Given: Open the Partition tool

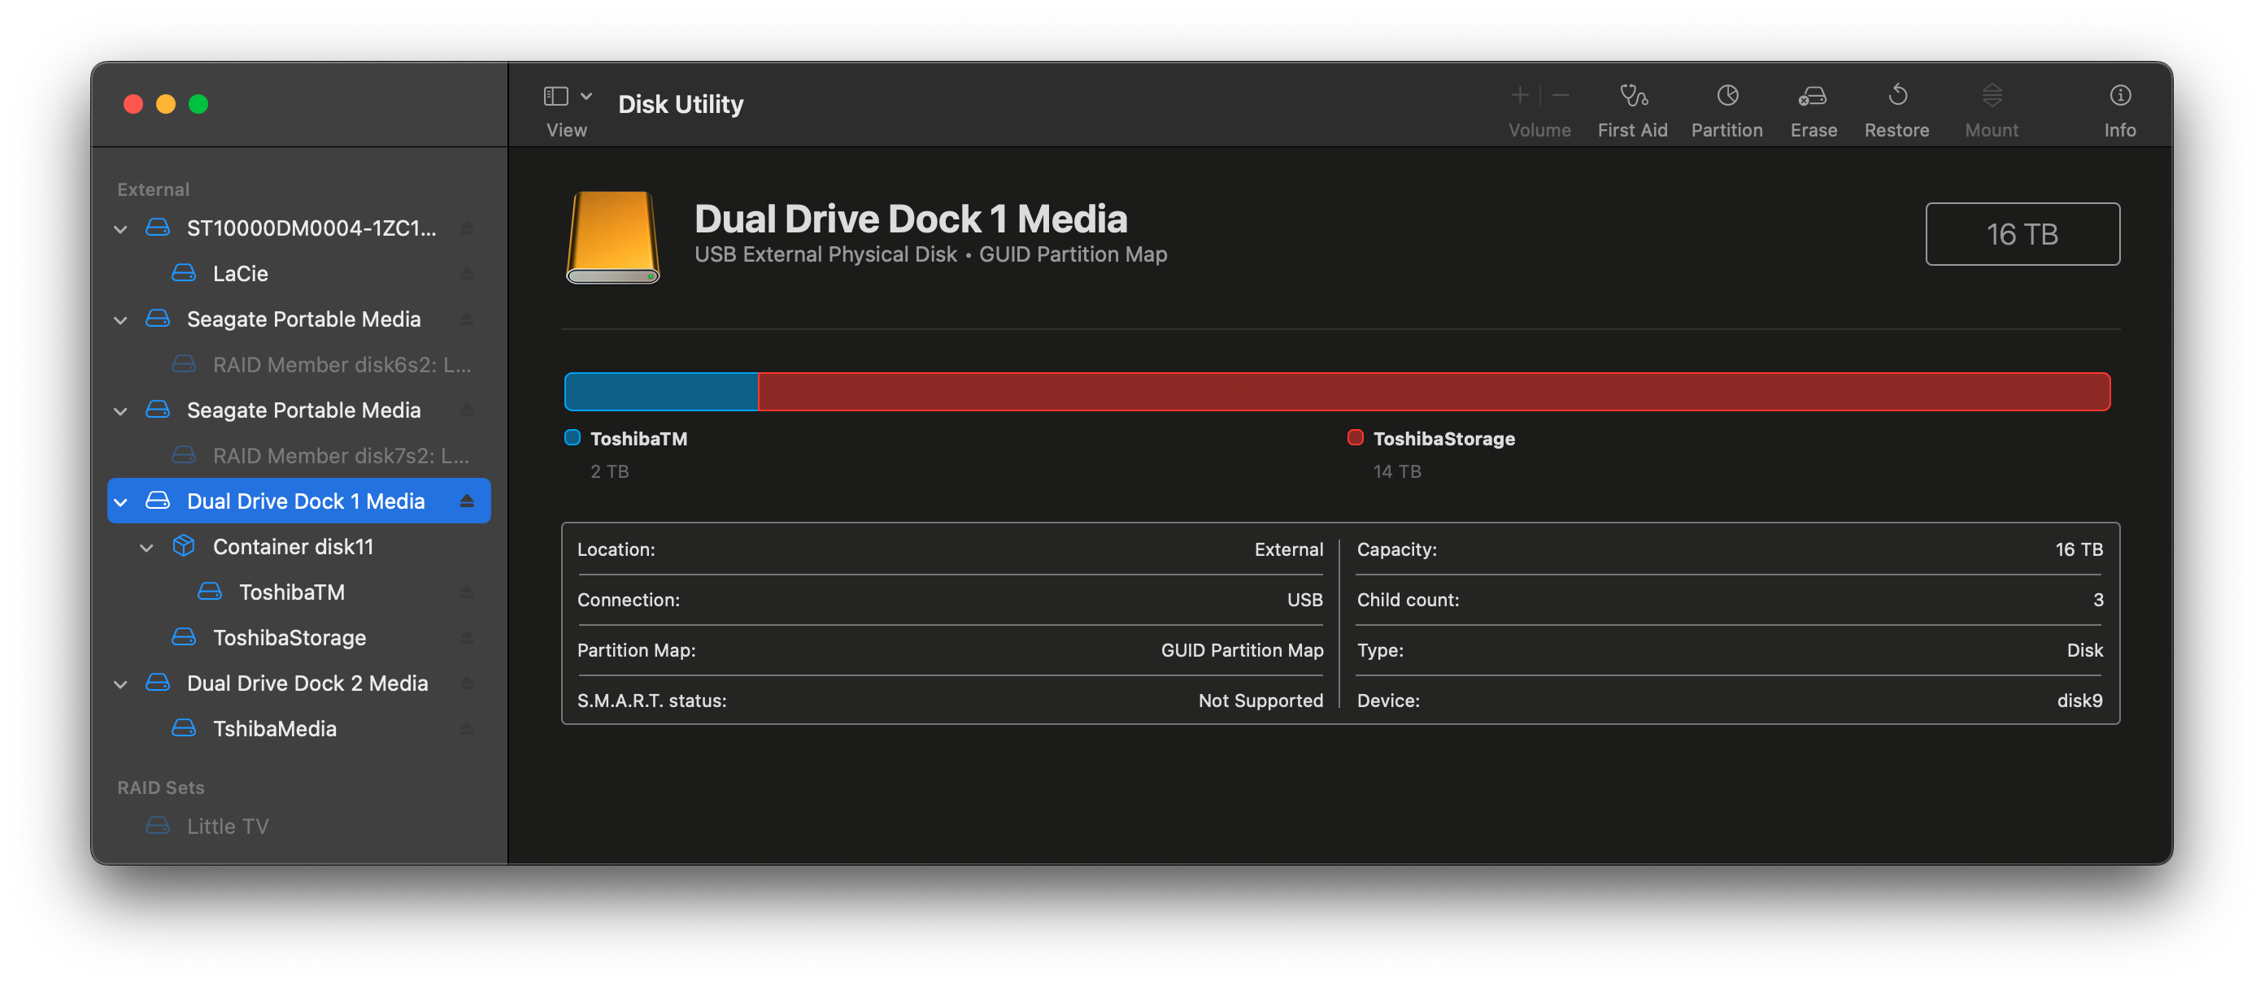Looking at the screenshot, I should click(1726, 97).
